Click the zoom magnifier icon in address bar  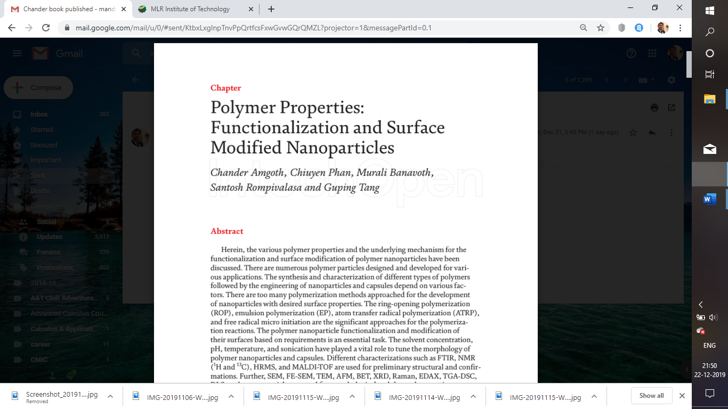click(x=584, y=28)
